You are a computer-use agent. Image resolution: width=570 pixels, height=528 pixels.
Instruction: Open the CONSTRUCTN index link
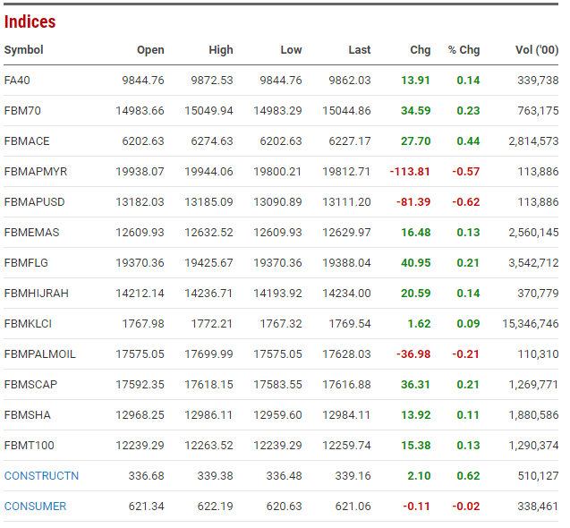click(41, 475)
